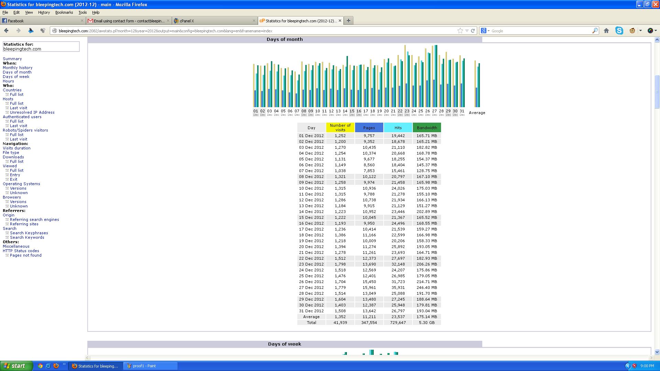Reload the page with refresh icon

pos(473,31)
